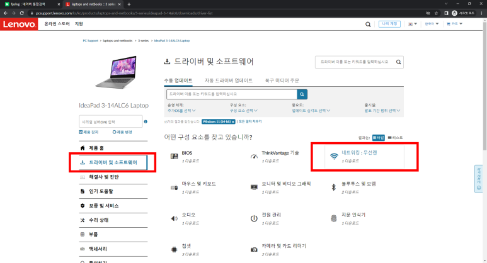
Task: Select the manual update tab
Action: 178,81
